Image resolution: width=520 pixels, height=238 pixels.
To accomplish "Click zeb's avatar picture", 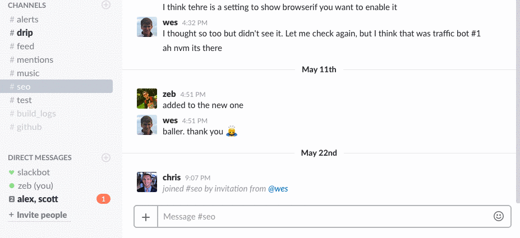I will [146, 99].
